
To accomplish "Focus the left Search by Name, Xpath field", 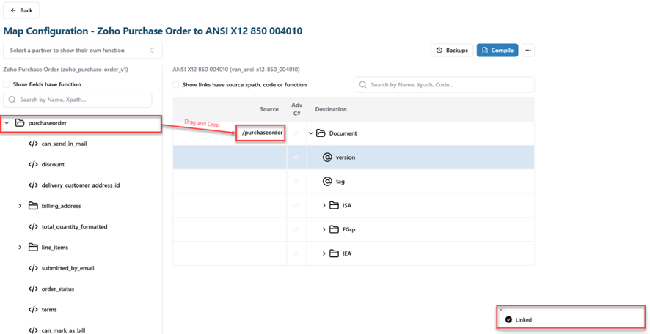I will pyautogui.click(x=78, y=100).
